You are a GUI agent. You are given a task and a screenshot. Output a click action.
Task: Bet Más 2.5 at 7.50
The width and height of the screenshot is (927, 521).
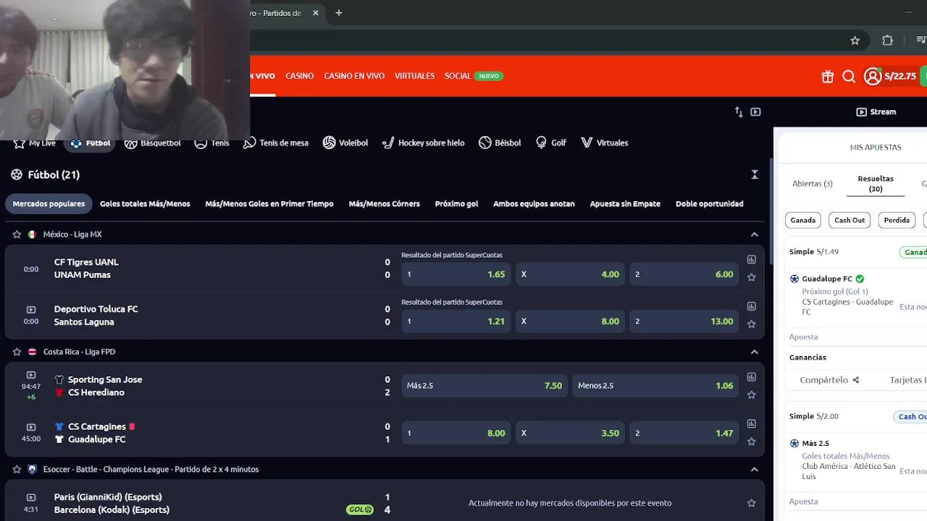(485, 386)
